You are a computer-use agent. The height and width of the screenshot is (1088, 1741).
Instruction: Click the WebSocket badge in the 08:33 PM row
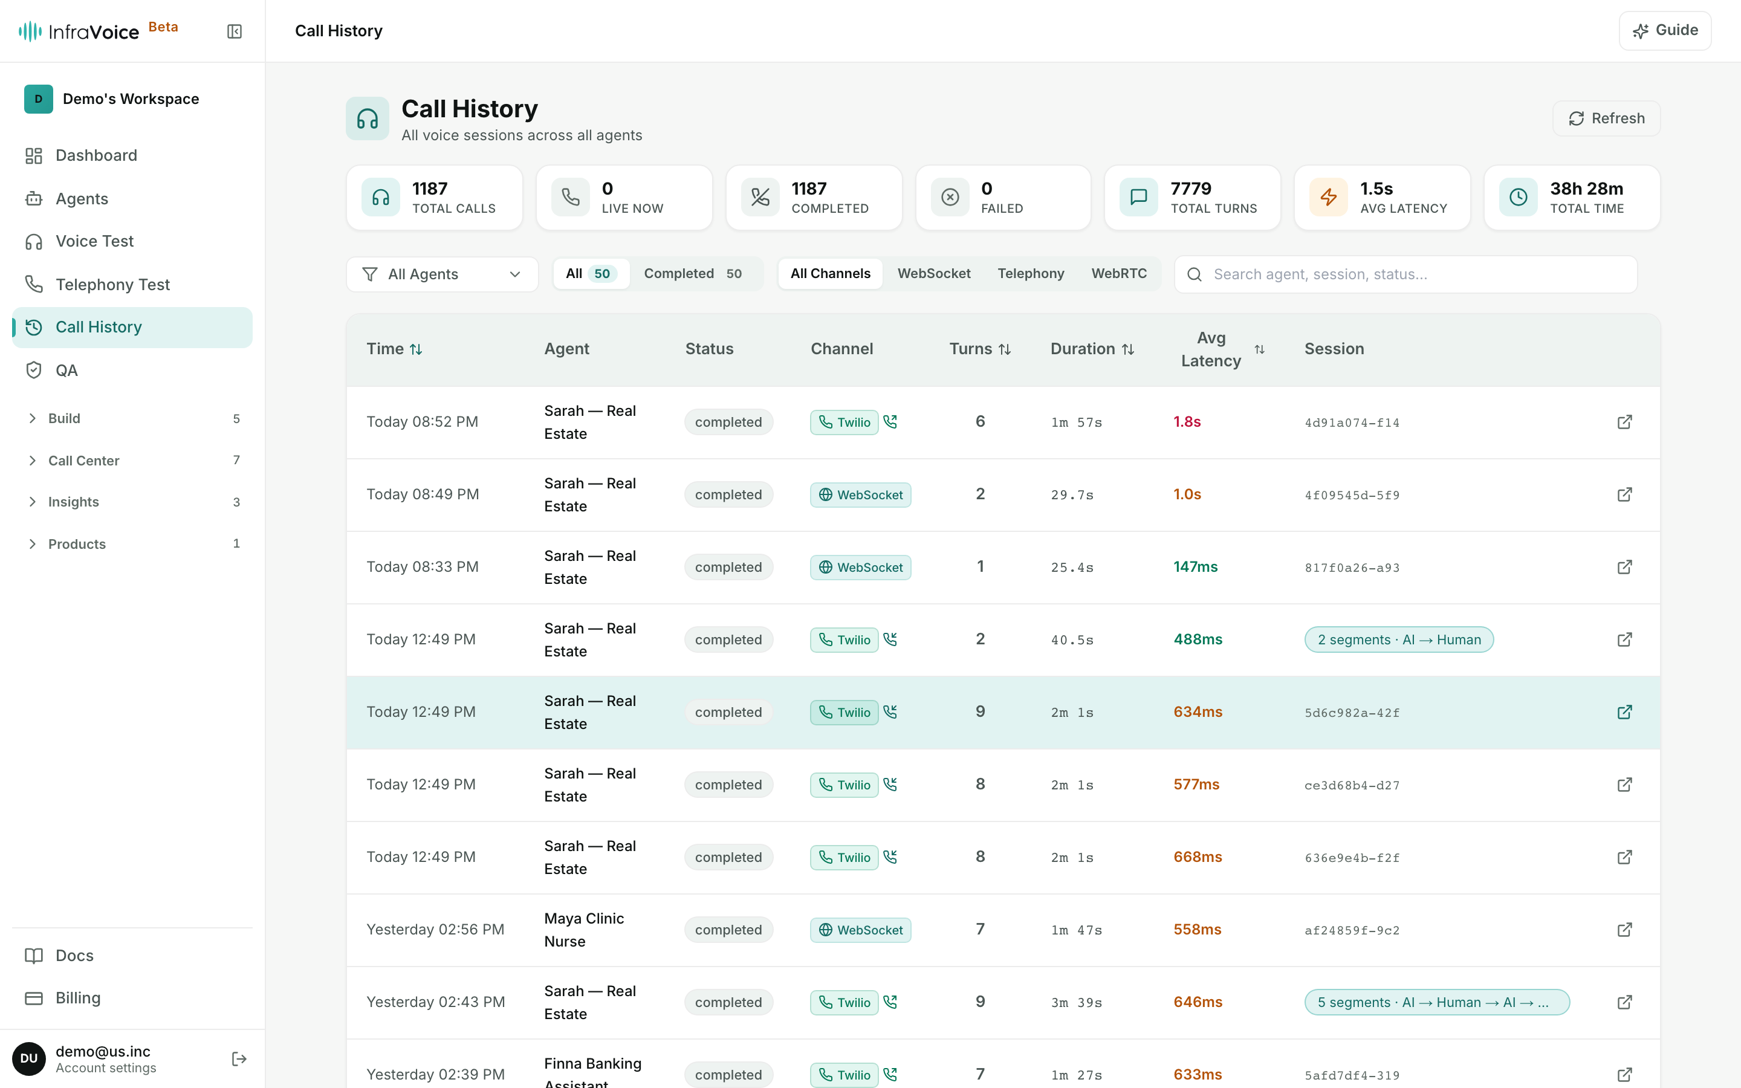[x=860, y=567]
